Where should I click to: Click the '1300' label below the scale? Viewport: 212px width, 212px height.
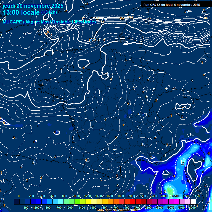93,208
